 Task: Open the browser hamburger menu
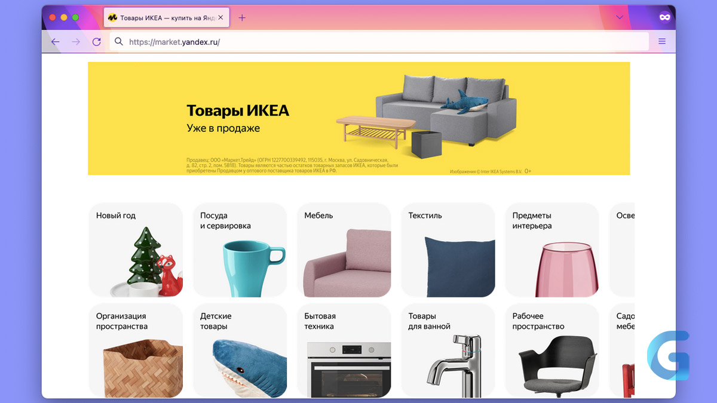coord(662,42)
